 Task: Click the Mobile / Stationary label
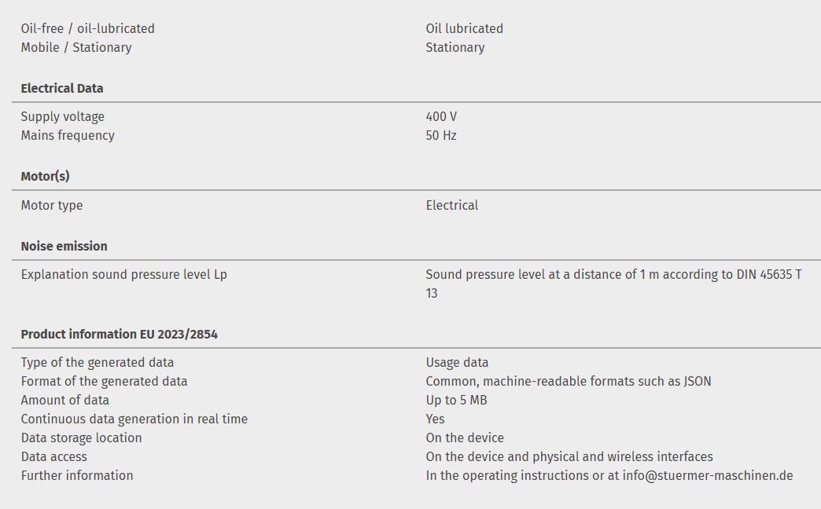75,47
